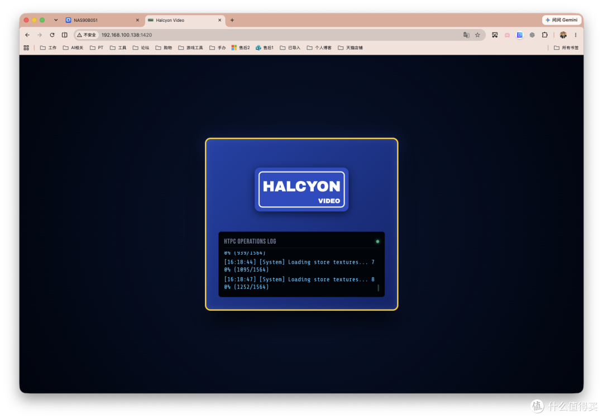This screenshot has height=419, width=603.
Task: Click the operations log scrollbar thumb
Action: click(x=378, y=287)
